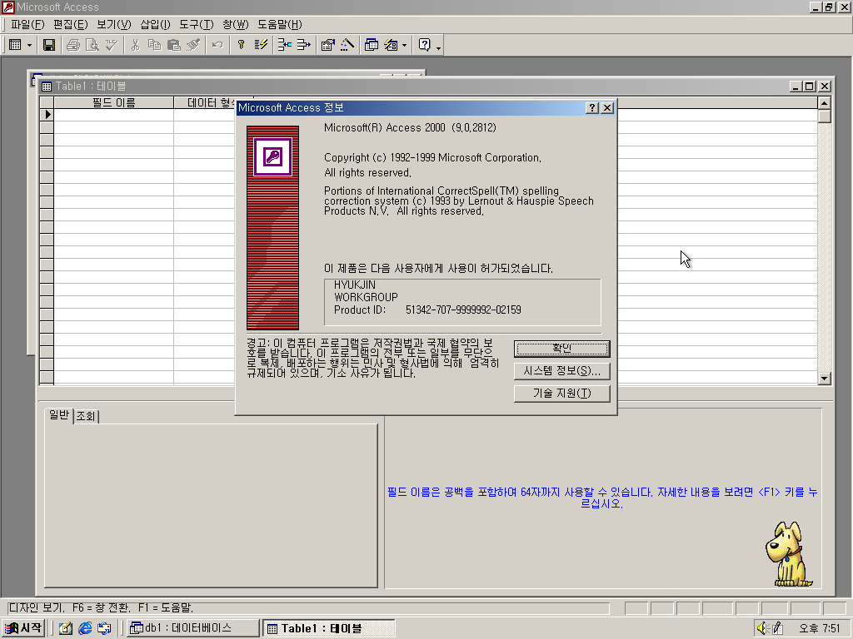This screenshot has width=853, height=639.
Task: Click the Undo arrow icon
Action: coord(217,45)
